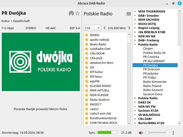The height and width of the screenshot is (137, 183).
Task: Select detektor.fm Wort from favorites list
Action: [x=101, y=63]
